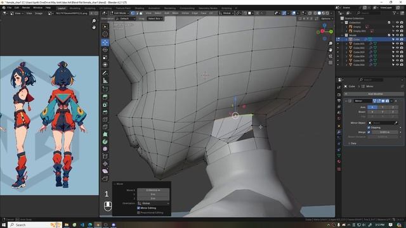
Task: Expand the Data subpanel of Mirror
Action: coord(349,143)
